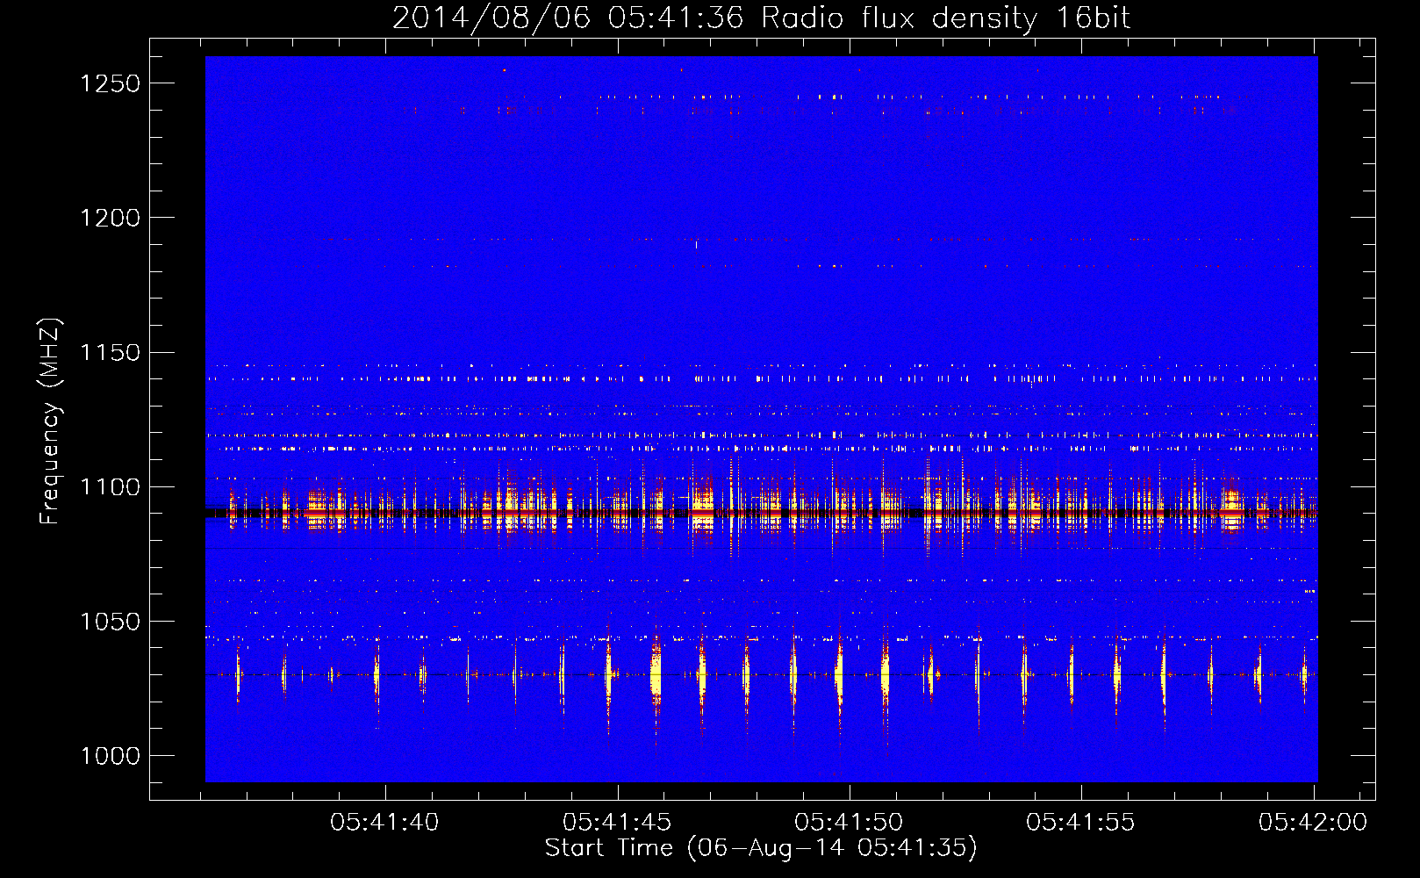The height and width of the screenshot is (878, 1420).
Task: Click the 1050 frequency tick label
Action: click(110, 622)
